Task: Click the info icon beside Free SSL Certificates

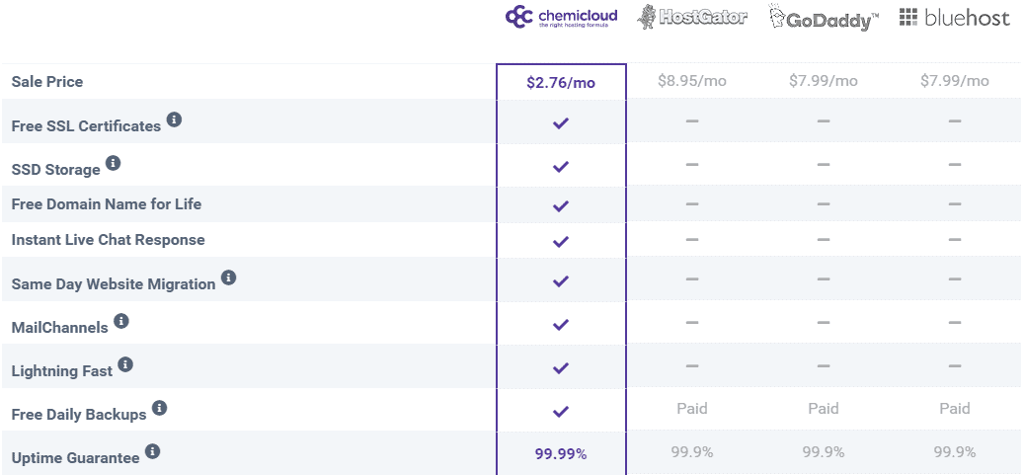Action: tap(173, 119)
